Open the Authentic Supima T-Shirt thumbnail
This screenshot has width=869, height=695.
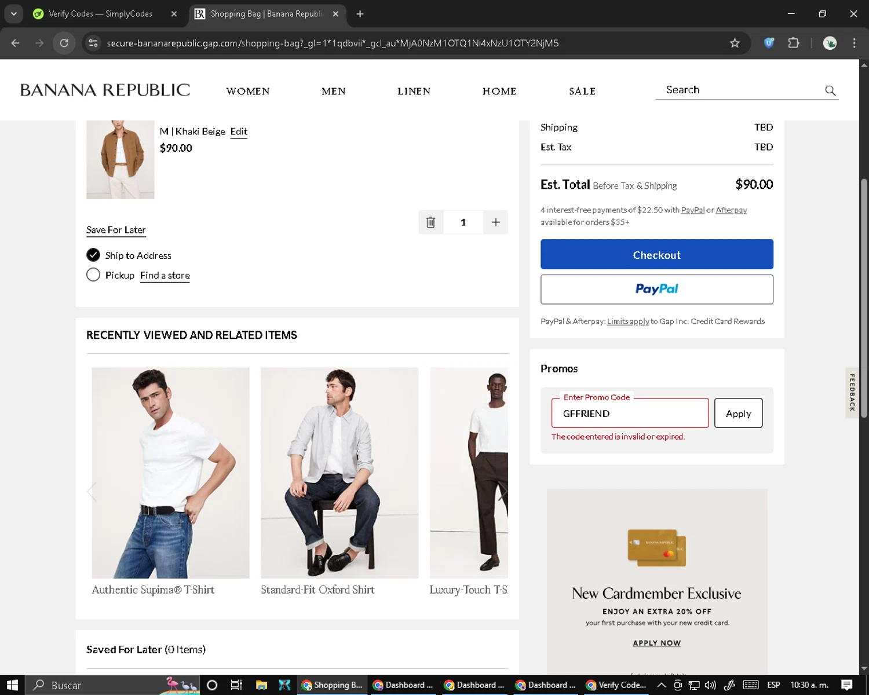pyautogui.click(x=170, y=473)
